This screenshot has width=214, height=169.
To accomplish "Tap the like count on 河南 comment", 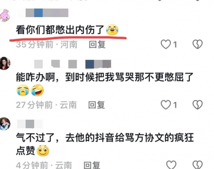I will pos(175,45).
